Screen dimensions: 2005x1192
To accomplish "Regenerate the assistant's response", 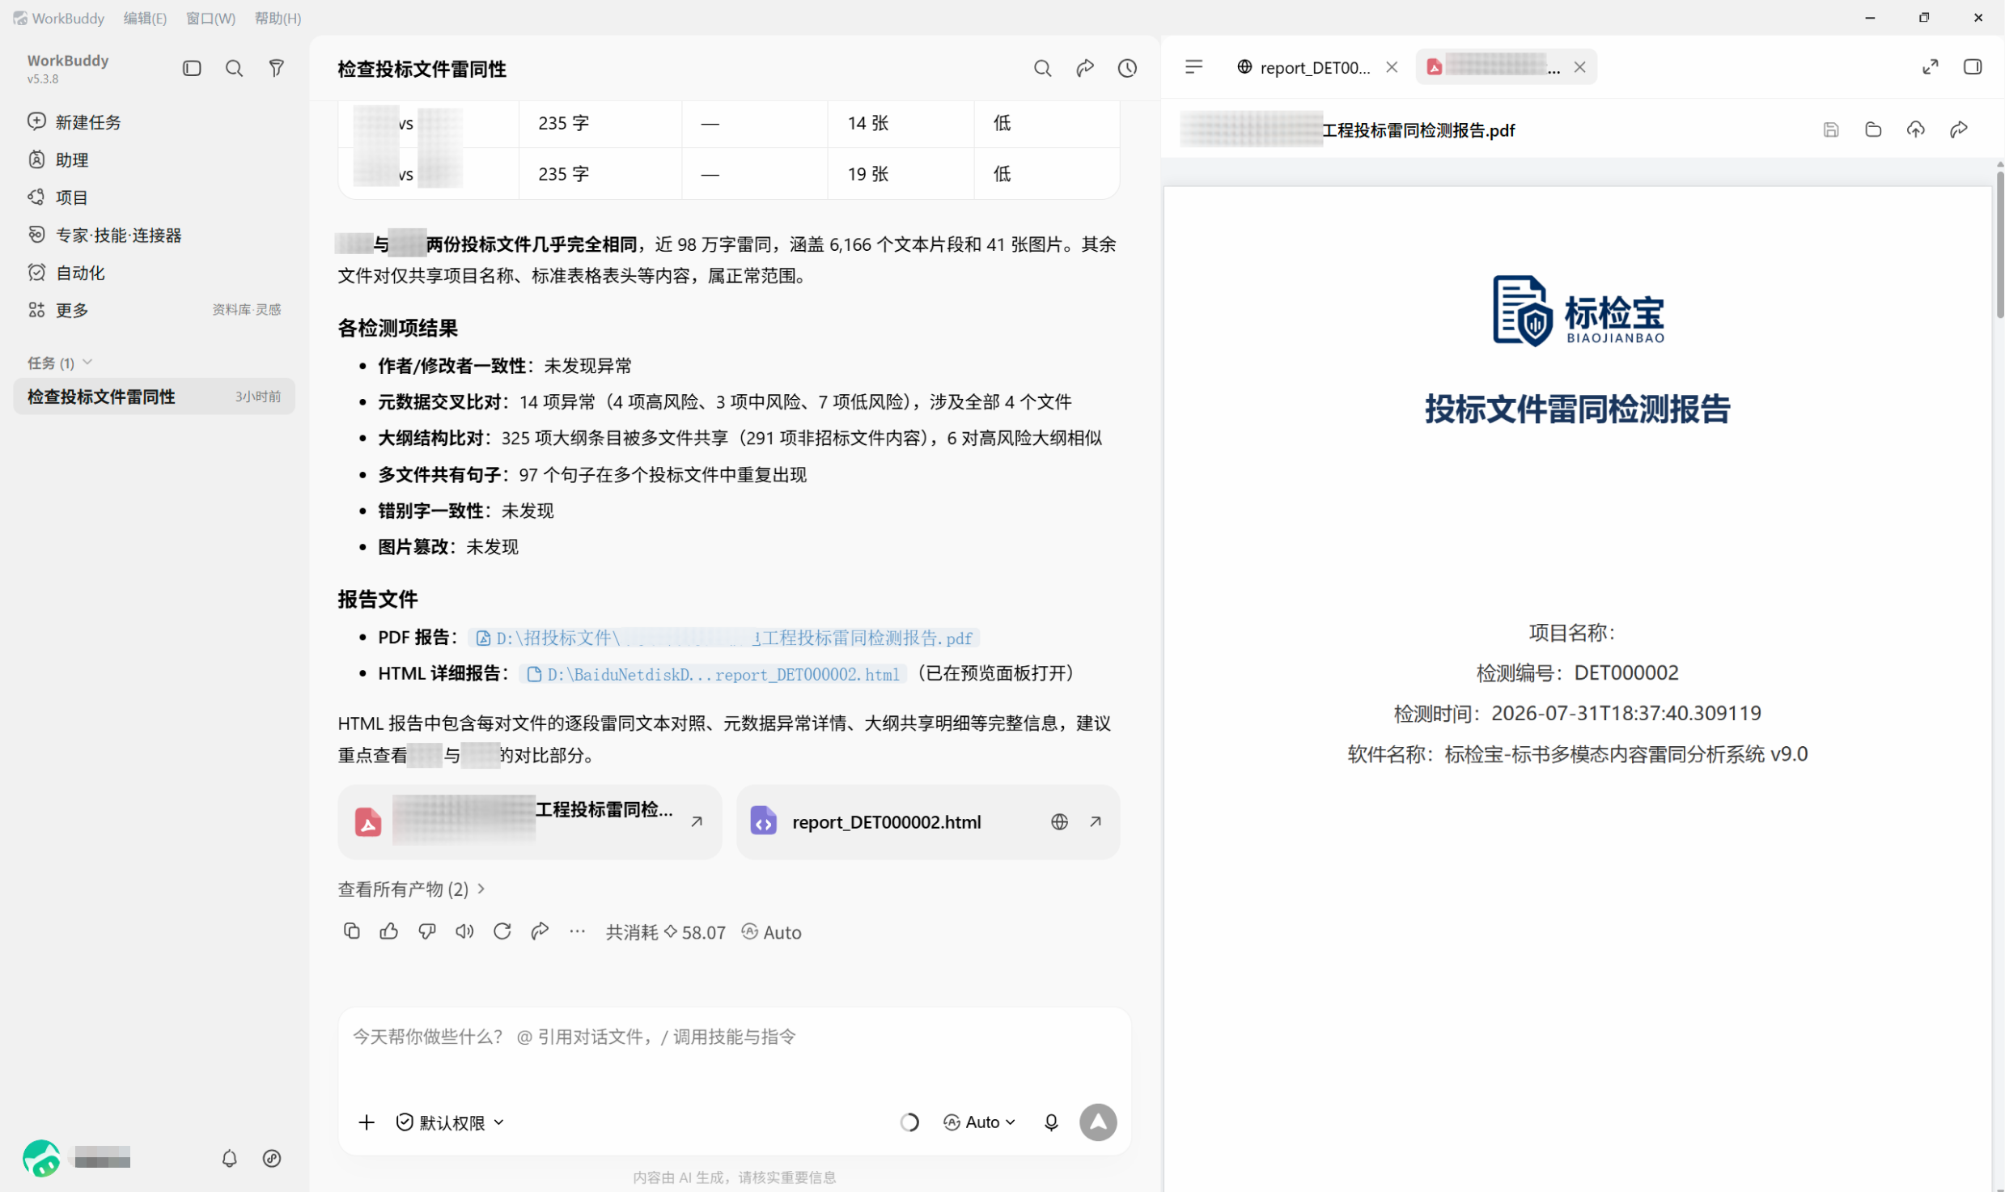I will (x=502, y=931).
